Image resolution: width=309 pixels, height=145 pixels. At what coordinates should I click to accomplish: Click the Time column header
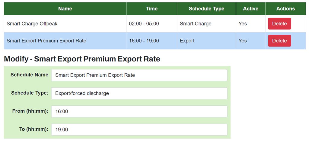pos(152,9)
